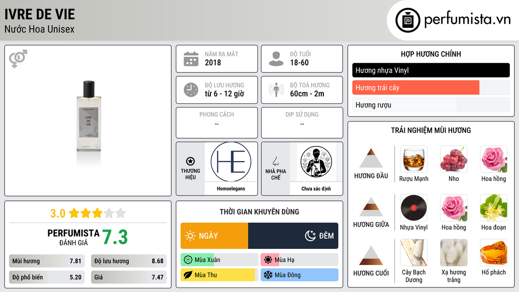Click the clock icon for Độ lưu hương
The image size is (519, 292).
(191, 90)
